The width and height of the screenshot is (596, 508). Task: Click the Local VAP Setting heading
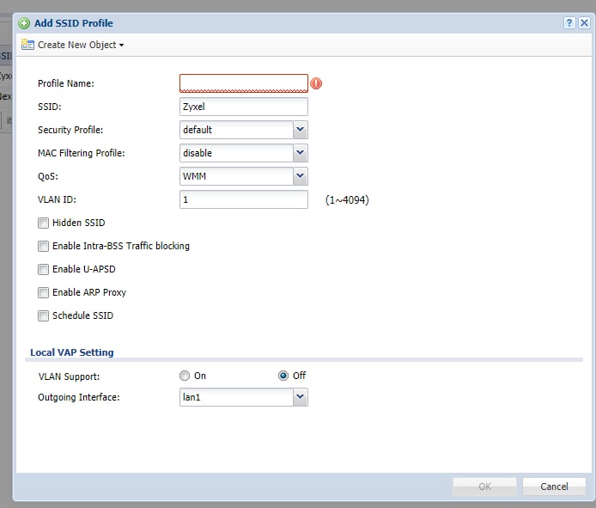(72, 352)
